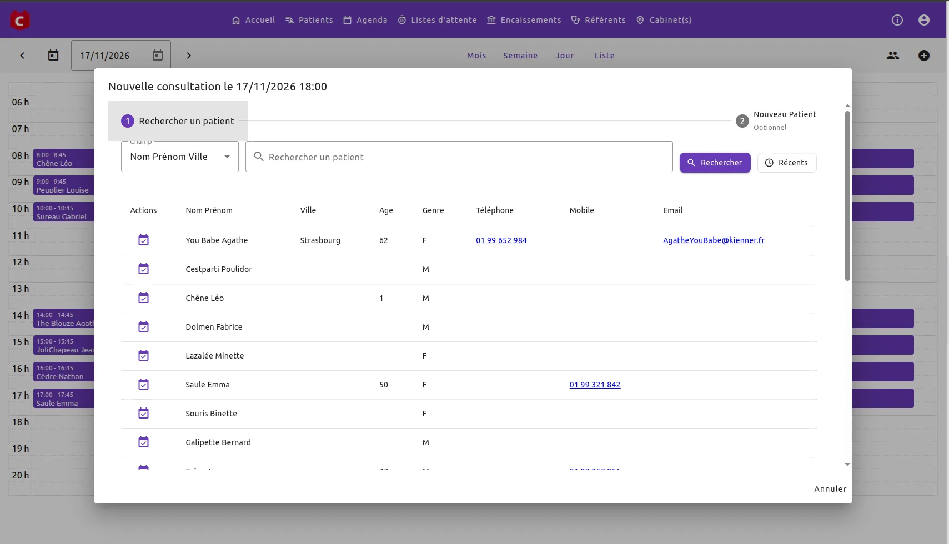Switch to Semaine view
The width and height of the screenshot is (949, 544).
tap(520, 56)
